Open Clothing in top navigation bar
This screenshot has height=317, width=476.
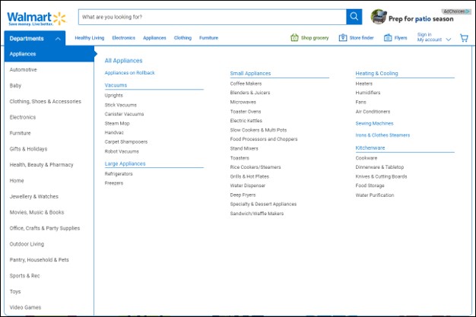pos(182,38)
